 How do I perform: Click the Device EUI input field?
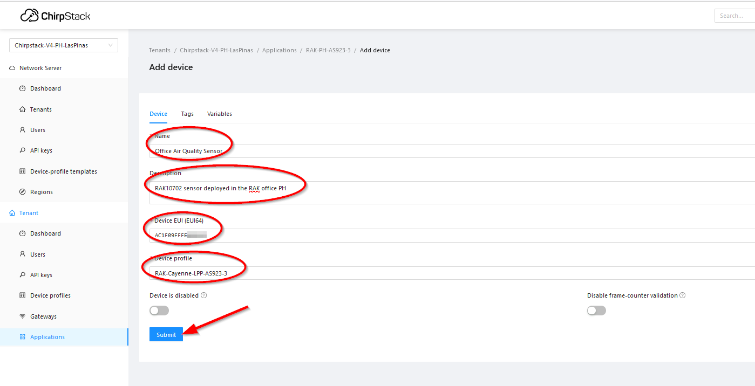click(452, 236)
